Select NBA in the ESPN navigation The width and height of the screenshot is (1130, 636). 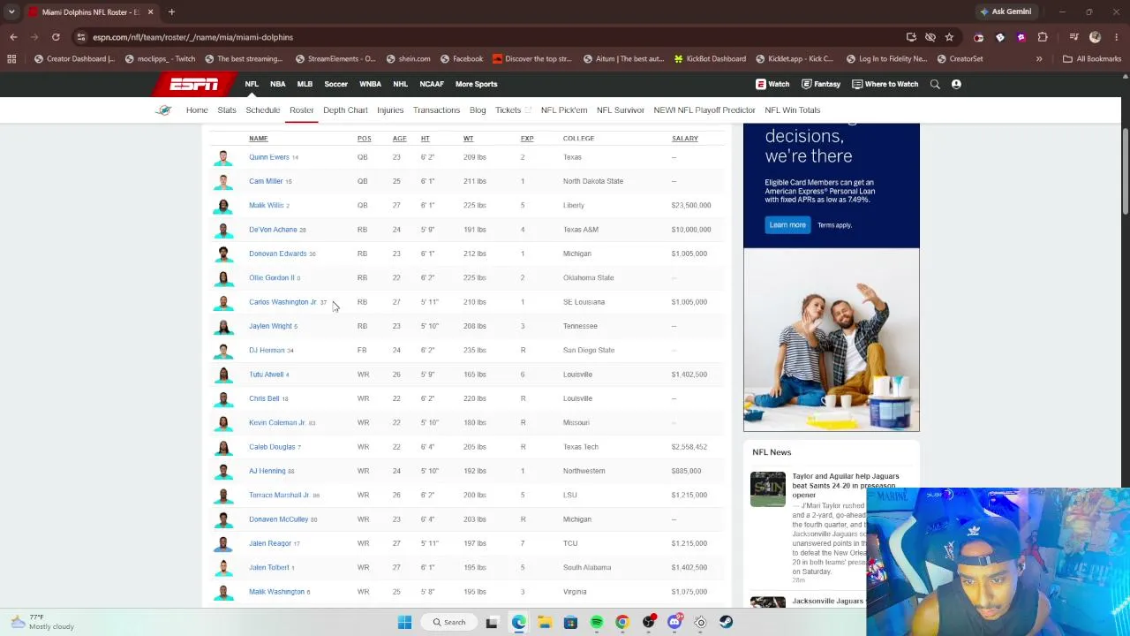tap(277, 84)
